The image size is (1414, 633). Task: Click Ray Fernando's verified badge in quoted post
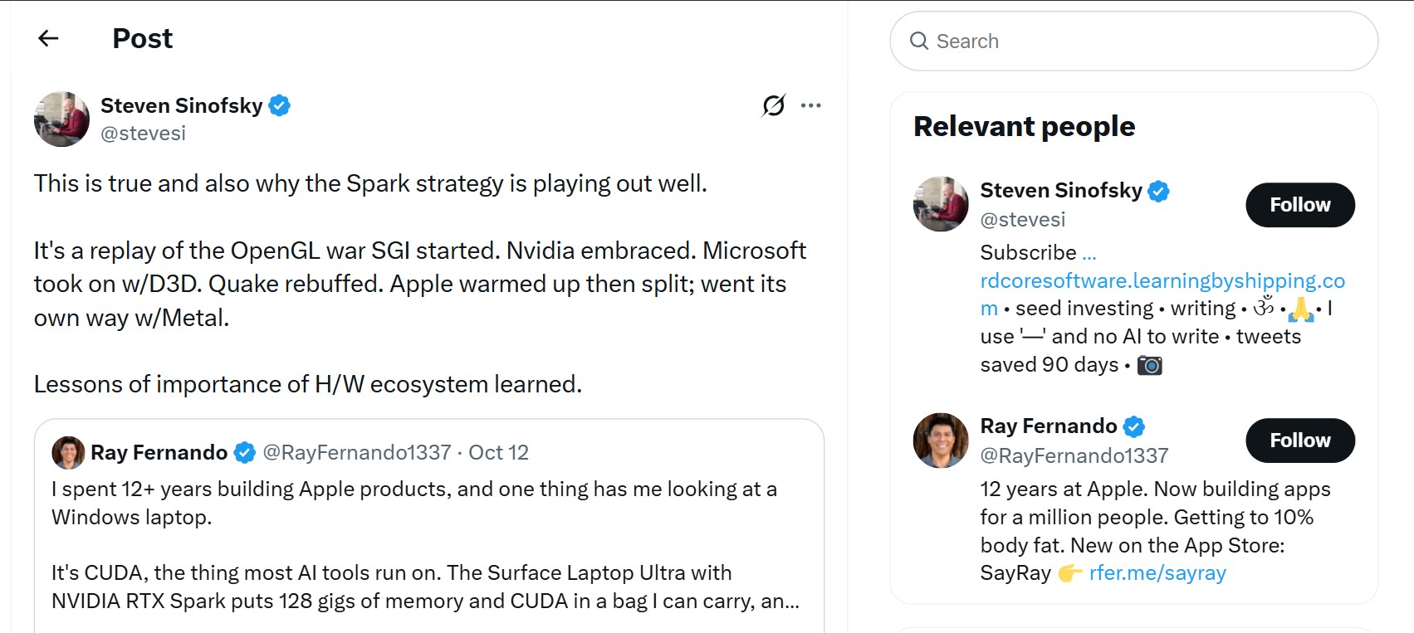(x=245, y=452)
